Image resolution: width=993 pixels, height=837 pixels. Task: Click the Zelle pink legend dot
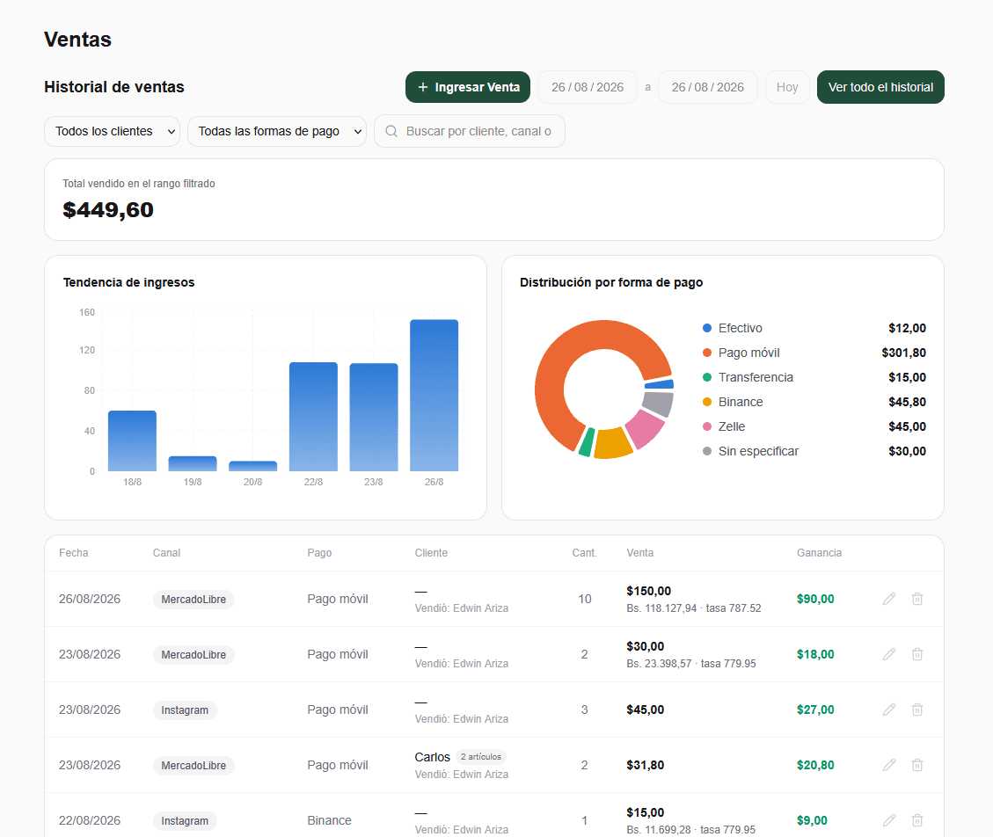[x=707, y=426]
